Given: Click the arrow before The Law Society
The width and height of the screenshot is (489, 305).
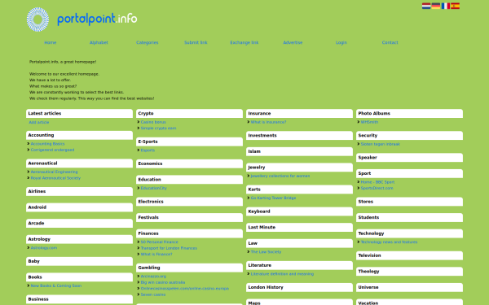Looking at the screenshot, I should pyautogui.click(x=249, y=252).
